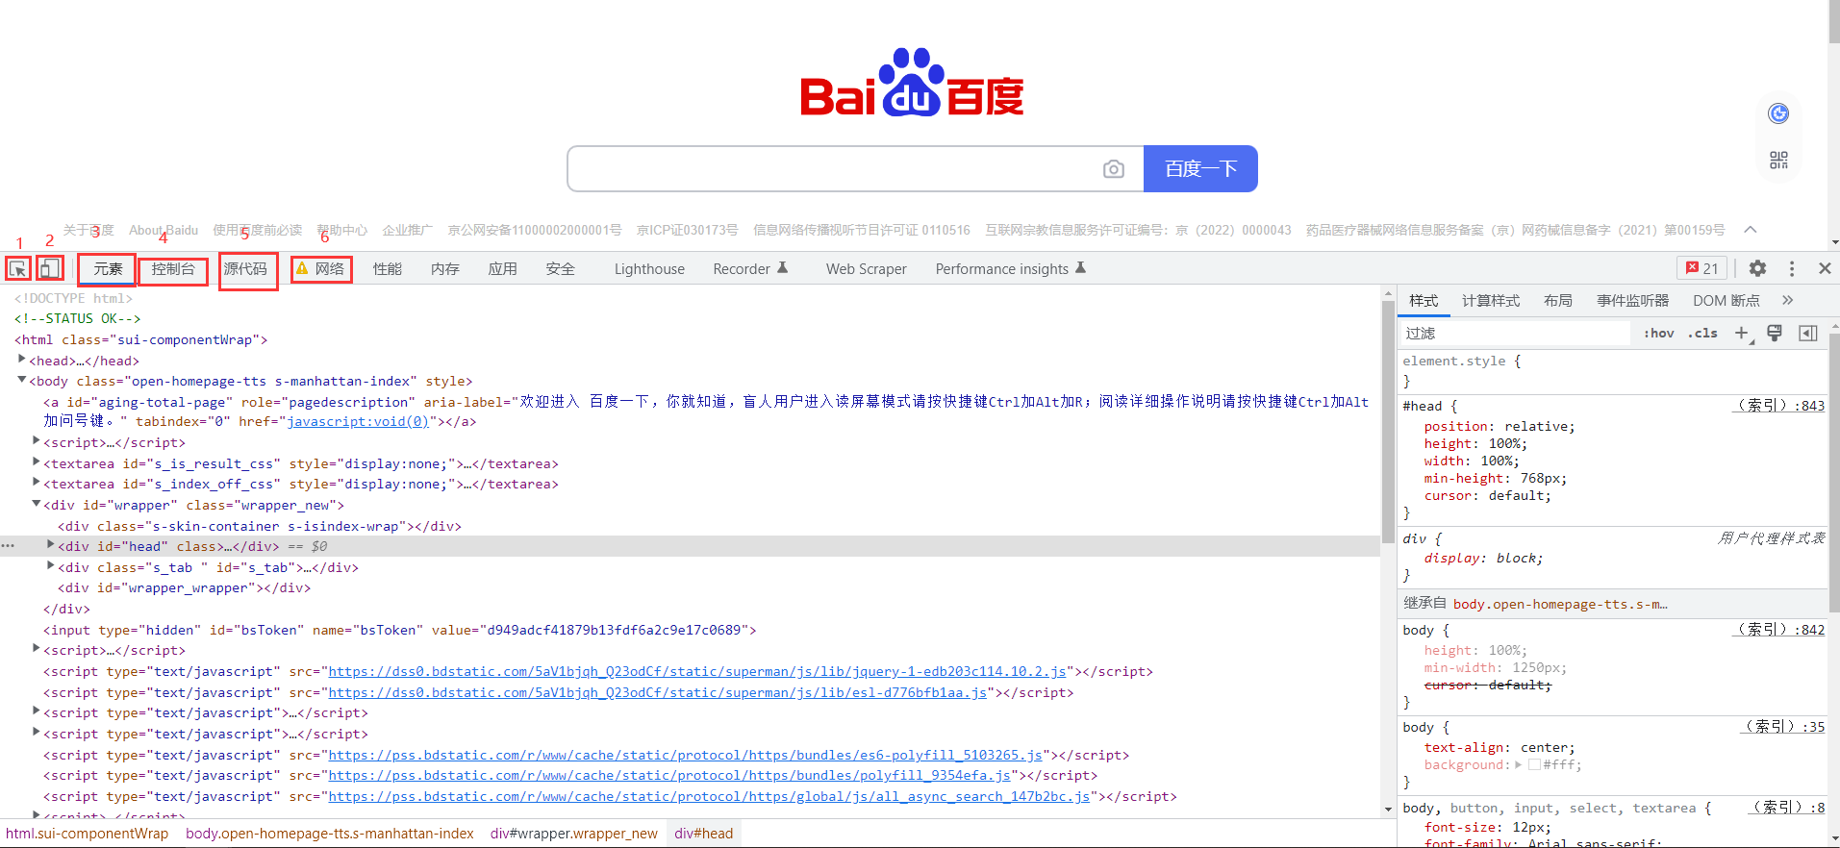Close the DevTools panel
1840x848 pixels.
coord(1825,268)
